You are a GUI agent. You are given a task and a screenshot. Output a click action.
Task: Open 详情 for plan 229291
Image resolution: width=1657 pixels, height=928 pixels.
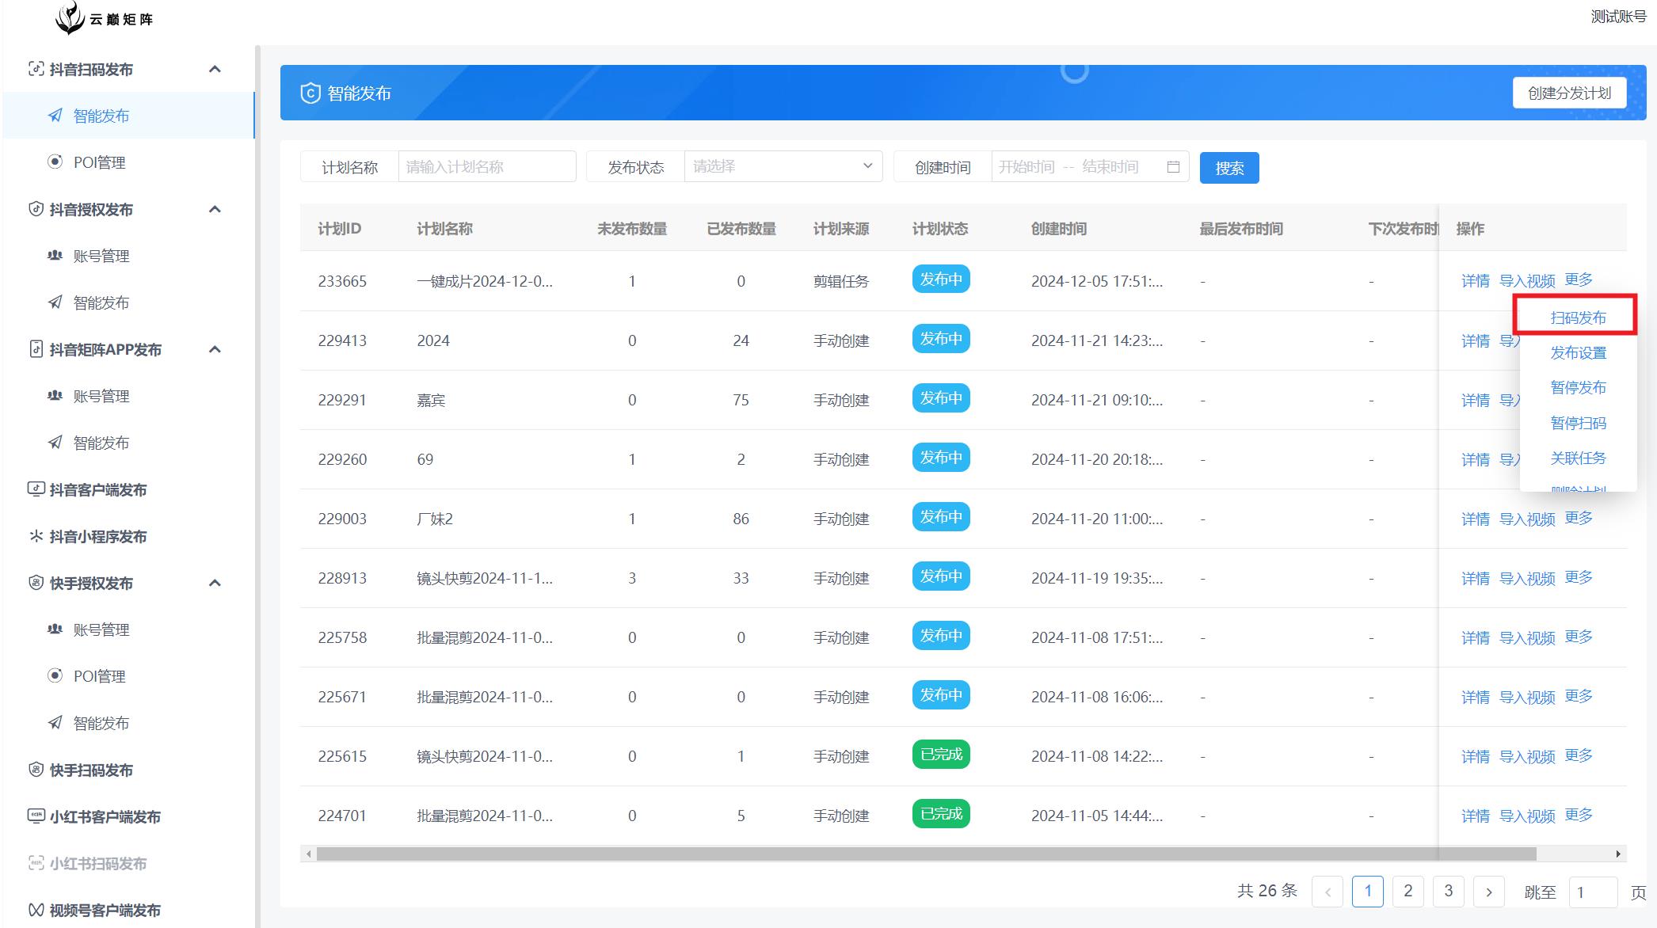click(x=1475, y=400)
